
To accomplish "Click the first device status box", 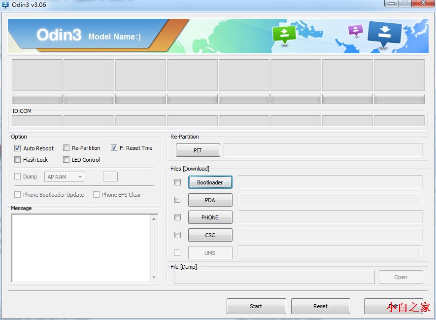I will (x=37, y=75).
